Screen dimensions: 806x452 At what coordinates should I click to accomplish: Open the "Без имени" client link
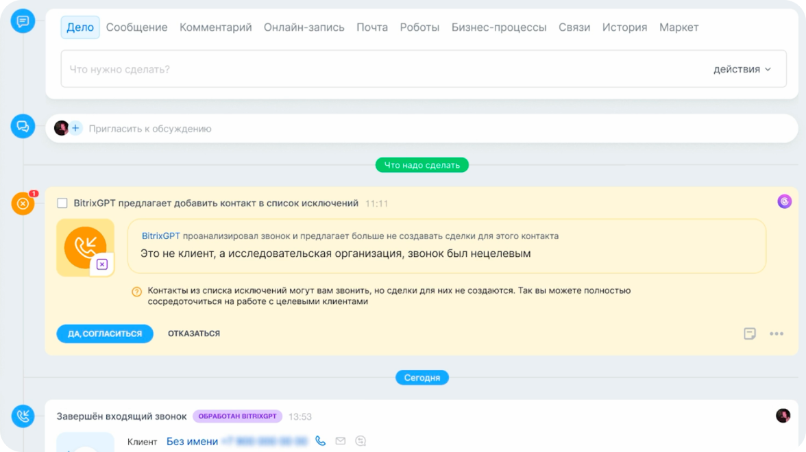coord(192,442)
